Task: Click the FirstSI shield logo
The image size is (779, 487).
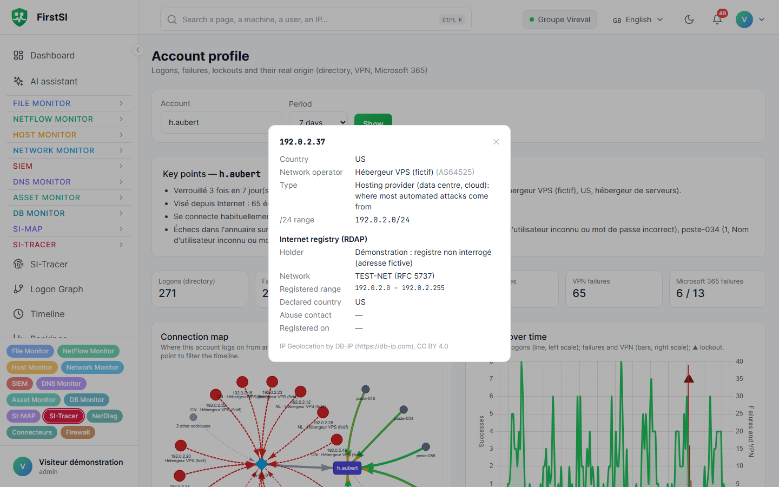Action: tap(19, 17)
